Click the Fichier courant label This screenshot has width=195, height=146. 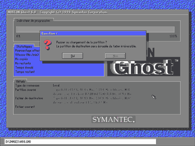pyautogui.click(x=25, y=107)
